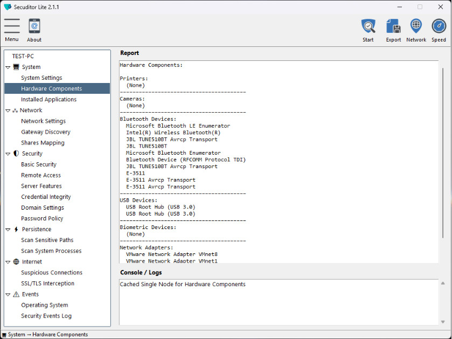Screen dimensions: 452x339
Task: Open the Network globe icon
Action: pyautogui.click(x=416, y=26)
